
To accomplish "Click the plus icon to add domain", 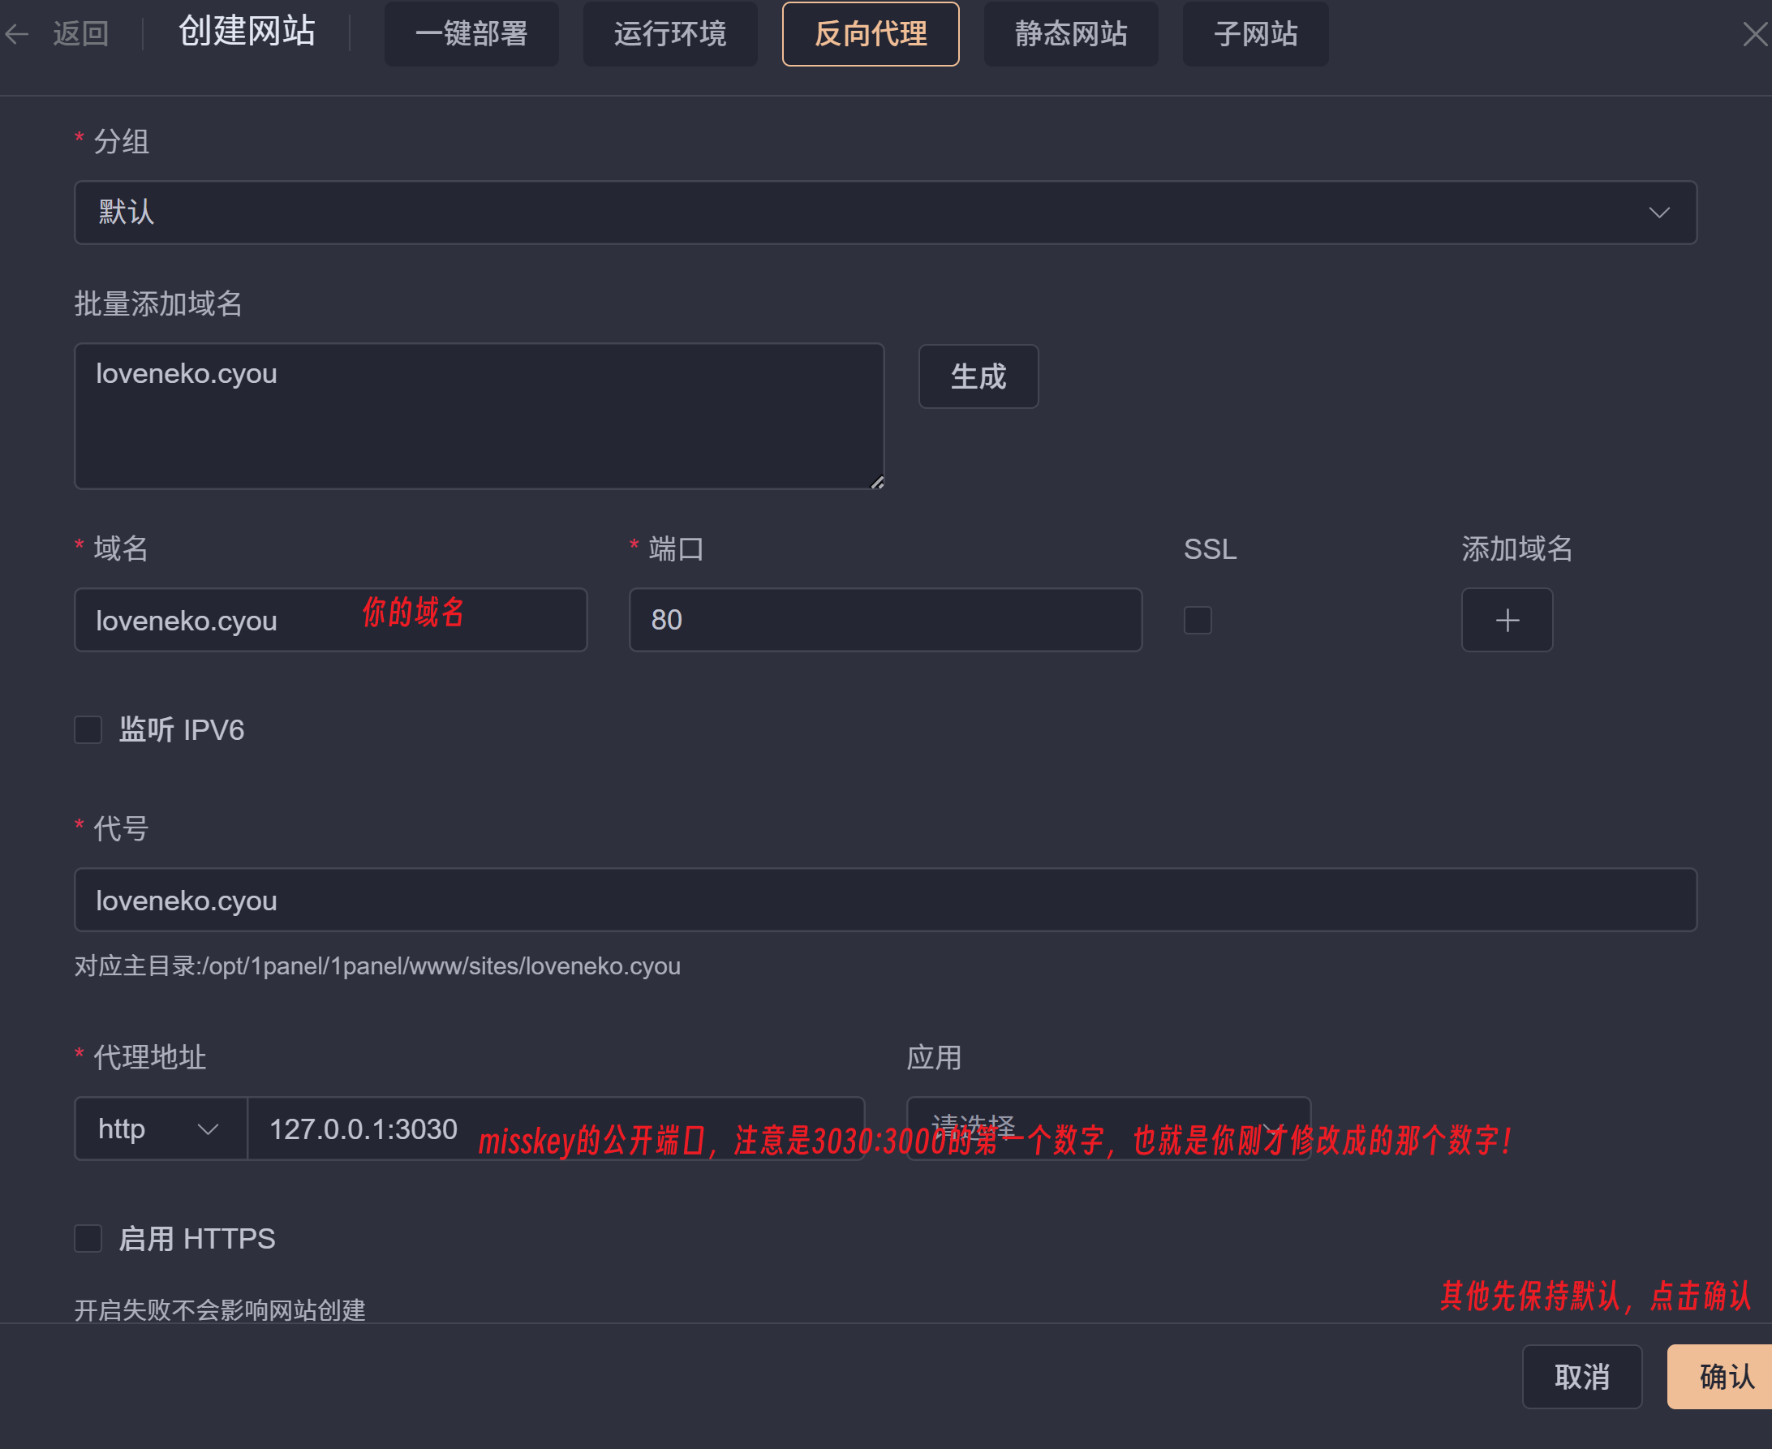I will 1507,620.
